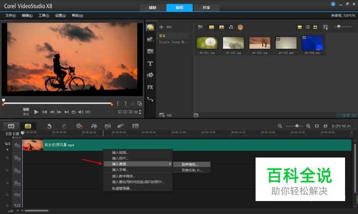Open the sound mixer waveform icon

tap(94, 126)
